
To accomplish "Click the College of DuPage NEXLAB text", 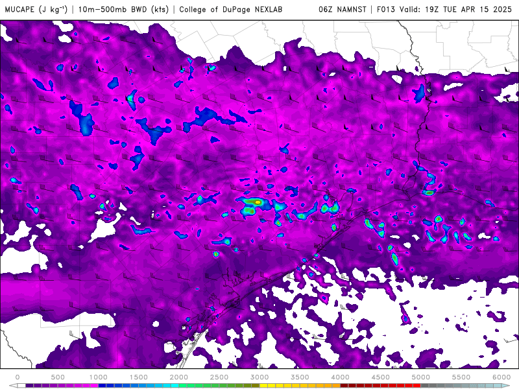I will [231, 10].
